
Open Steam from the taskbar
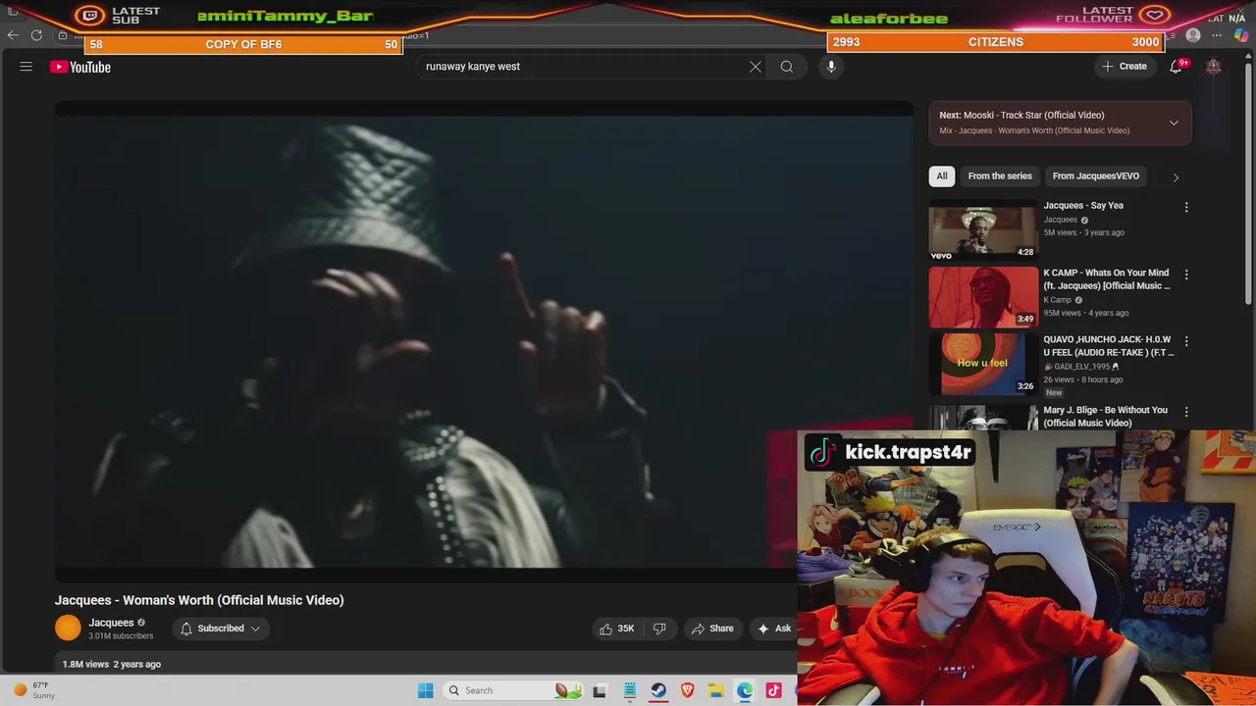pyautogui.click(x=658, y=690)
